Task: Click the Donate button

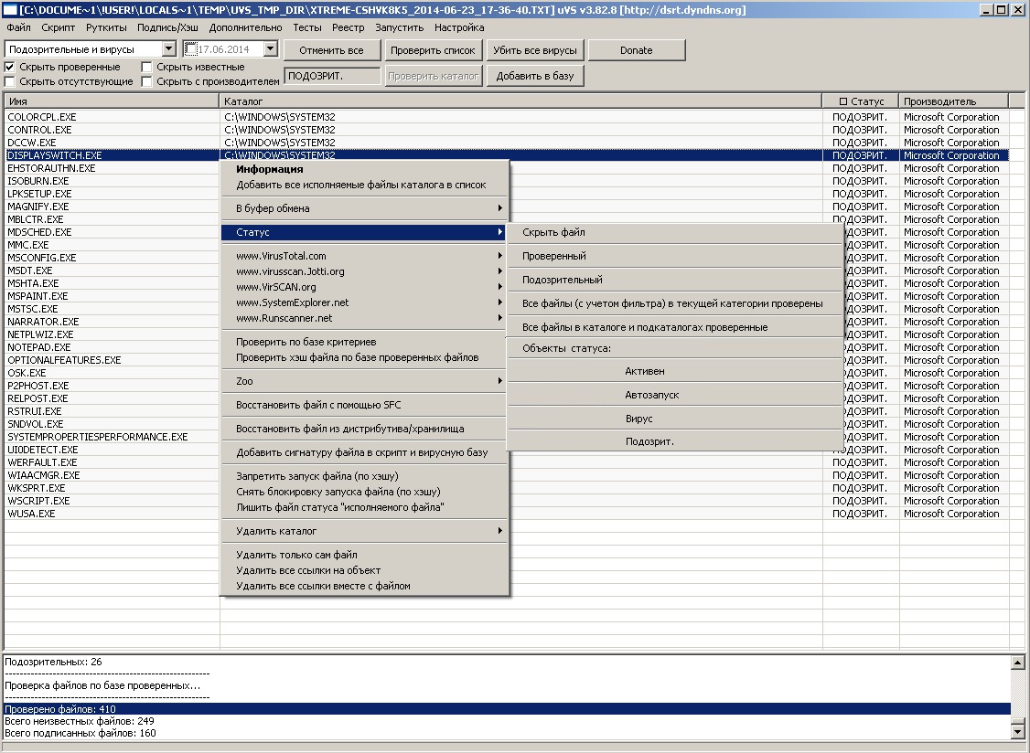Action: tap(636, 50)
